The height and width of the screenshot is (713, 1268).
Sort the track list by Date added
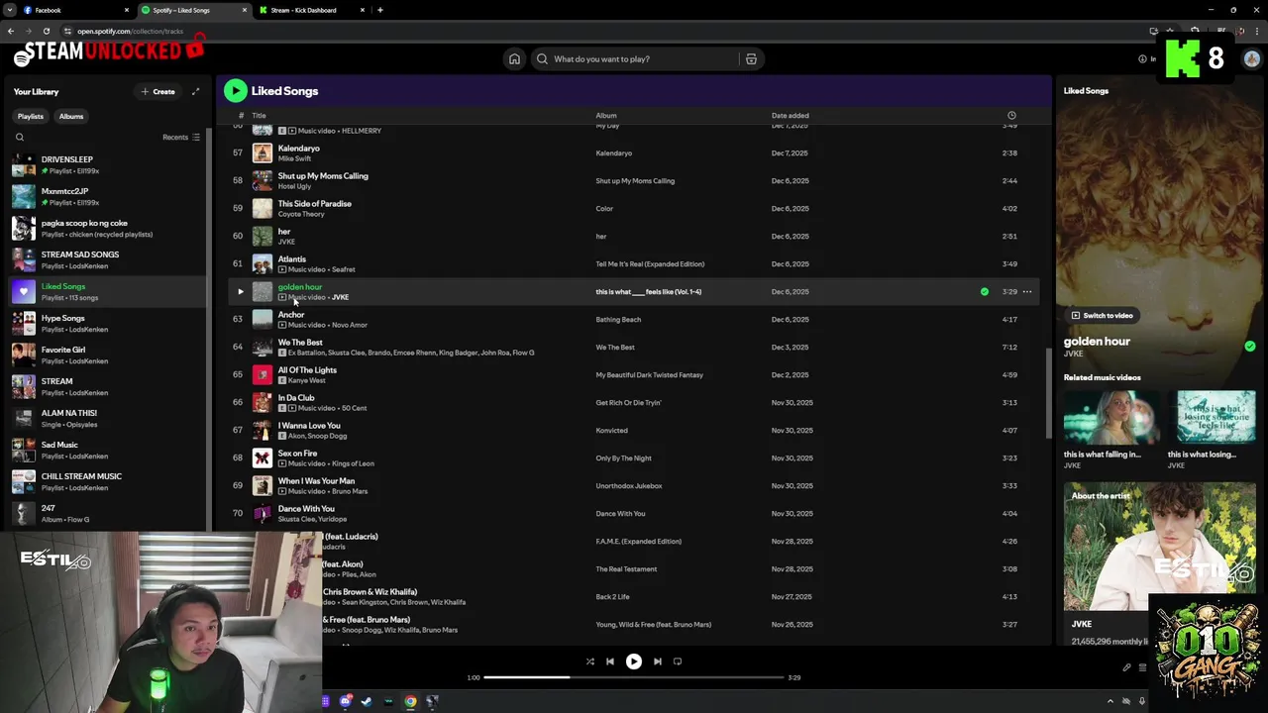(x=791, y=116)
